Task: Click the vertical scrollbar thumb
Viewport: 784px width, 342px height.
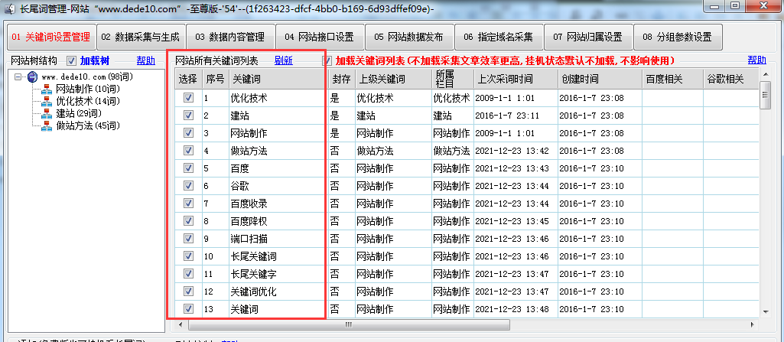Action: 765,94
